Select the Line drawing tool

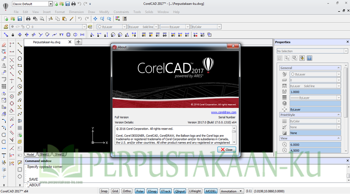click(20, 45)
